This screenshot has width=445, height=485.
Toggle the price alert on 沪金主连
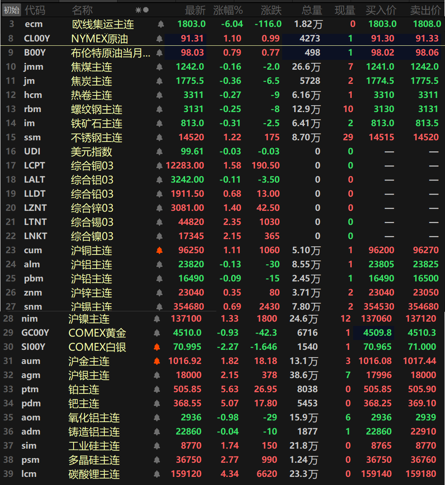click(157, 361)
